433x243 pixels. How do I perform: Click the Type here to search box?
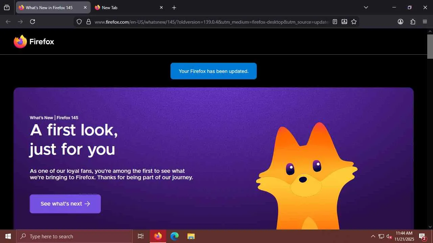click(x=74, y=236)
